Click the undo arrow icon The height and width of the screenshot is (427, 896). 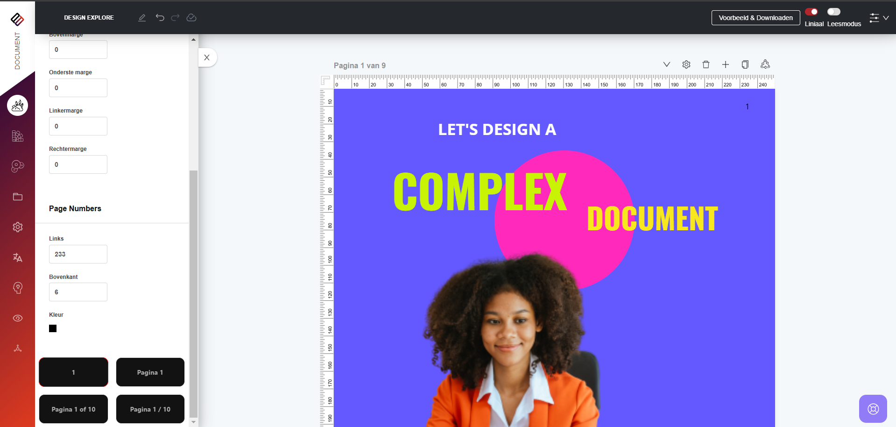160,18
